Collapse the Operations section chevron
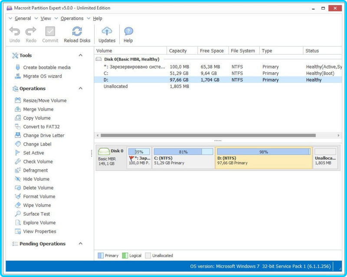The image size is (347, 277). (81, 88)
